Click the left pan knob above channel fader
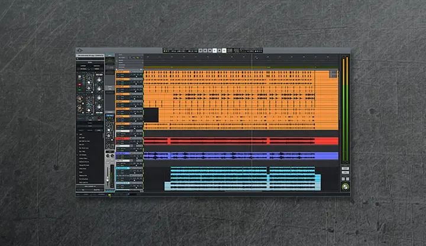 tap(108, 156)
